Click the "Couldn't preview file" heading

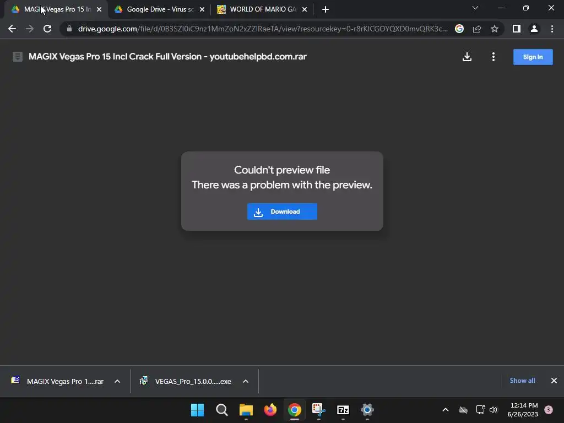(282, 170)
